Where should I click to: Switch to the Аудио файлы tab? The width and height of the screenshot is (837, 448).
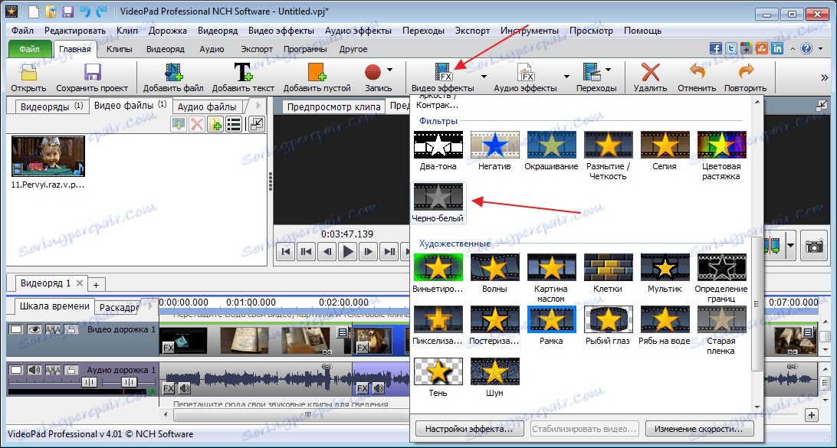tap(207, 106)
